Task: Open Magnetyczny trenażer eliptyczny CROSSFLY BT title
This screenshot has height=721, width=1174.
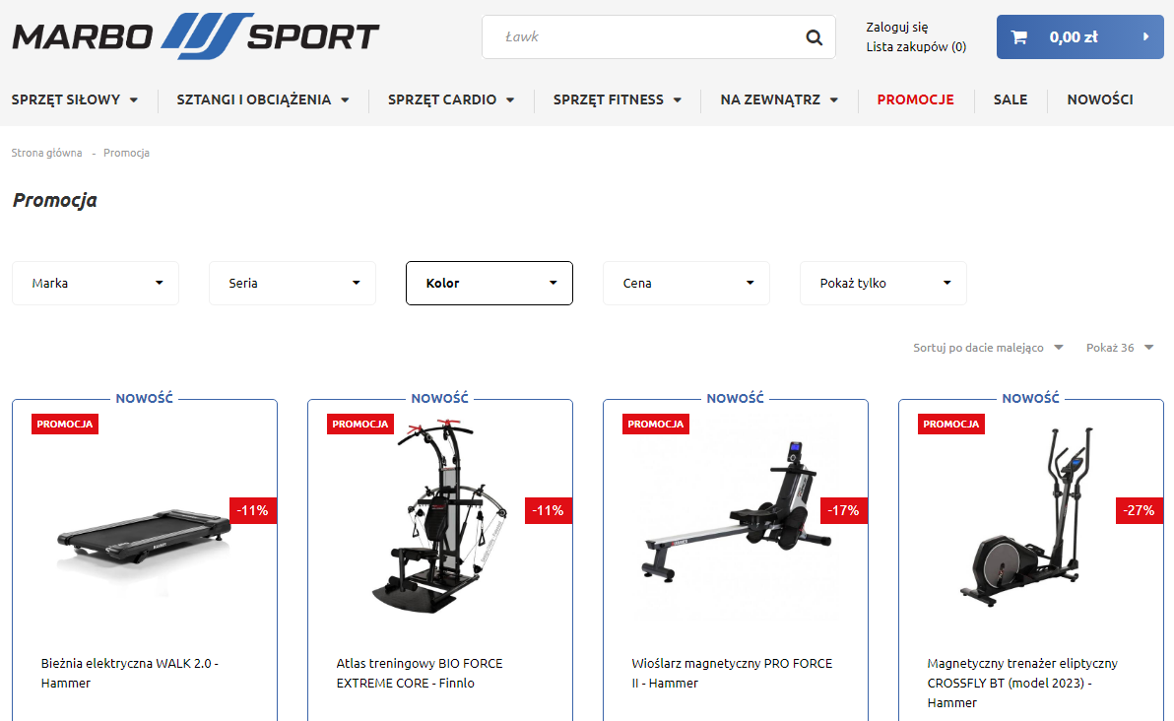Action: [1022, 683]
